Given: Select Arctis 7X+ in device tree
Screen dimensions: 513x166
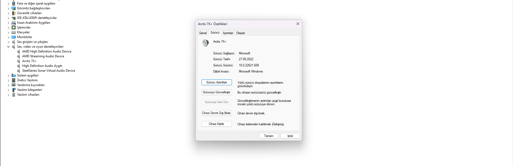Looking at the screenshot, I should pos(29,61).
